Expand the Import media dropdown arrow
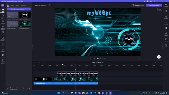The height and width of the screenshot is (95, 169). pos(29,9)
